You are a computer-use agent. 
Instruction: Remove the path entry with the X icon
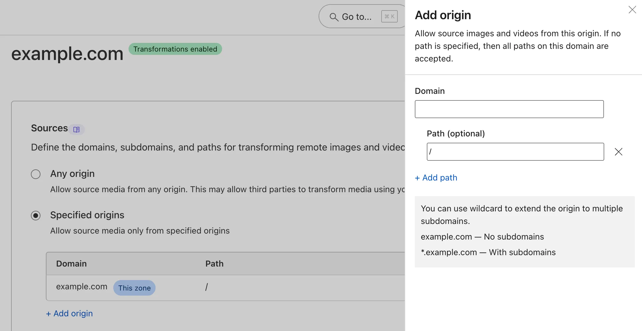(619, 152)
